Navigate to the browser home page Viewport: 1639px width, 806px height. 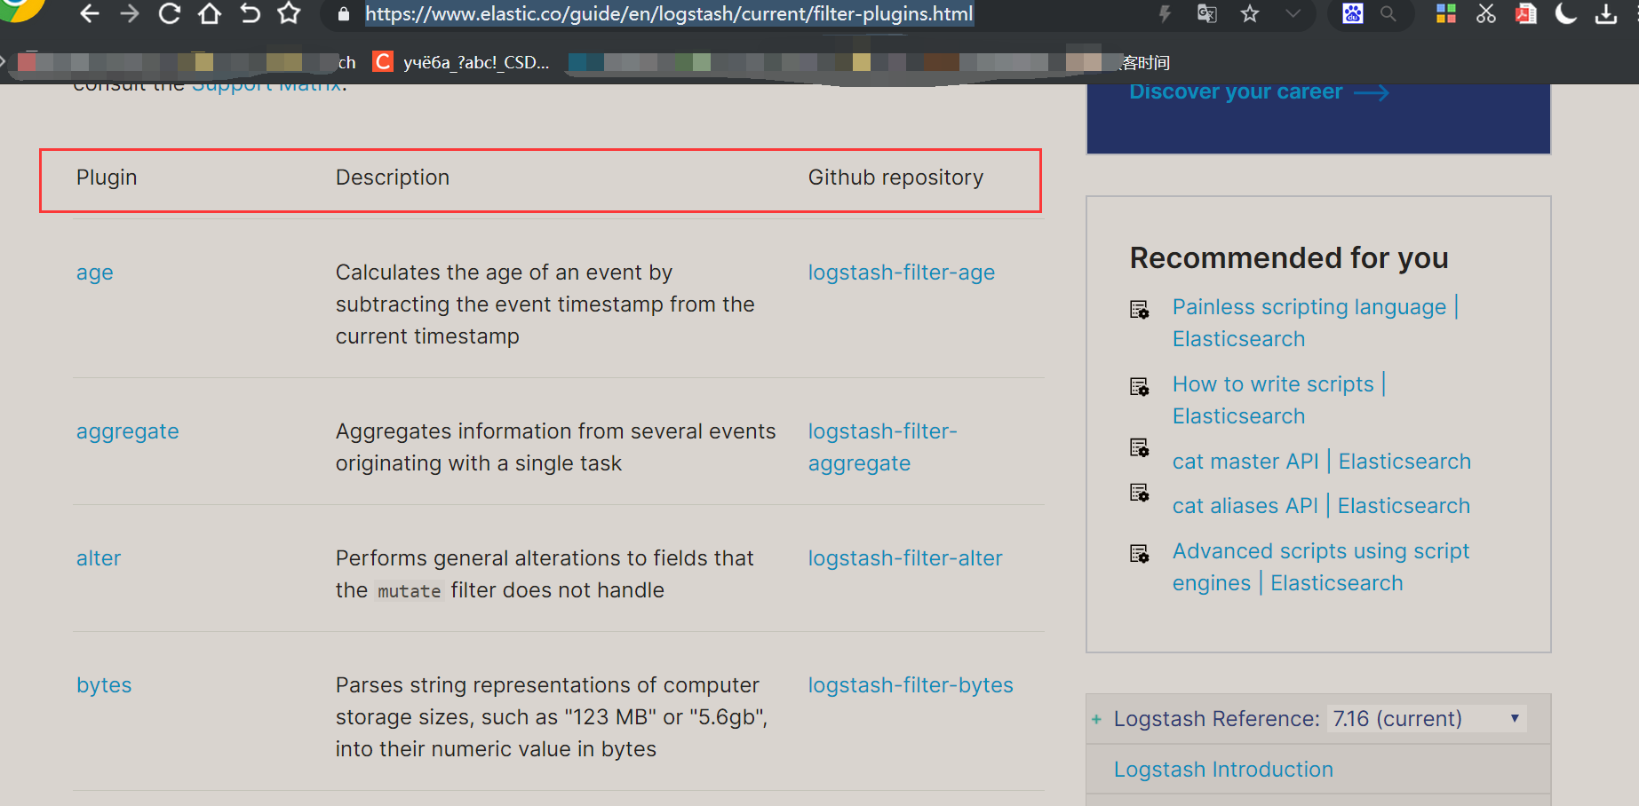[208, 13]
